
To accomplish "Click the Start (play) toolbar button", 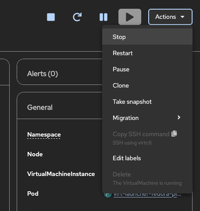I will point(130,17).
